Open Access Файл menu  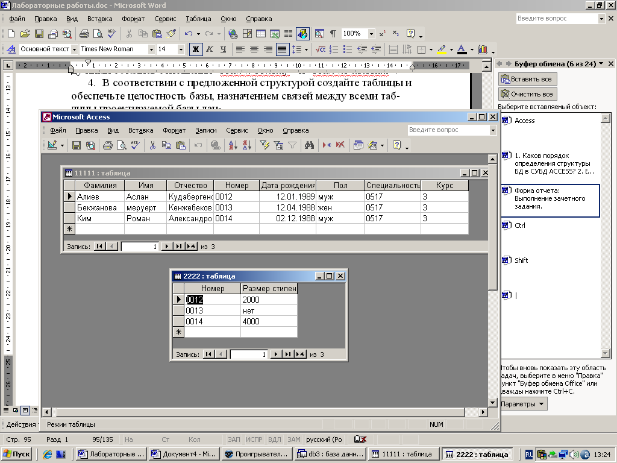tap(58, 130)
